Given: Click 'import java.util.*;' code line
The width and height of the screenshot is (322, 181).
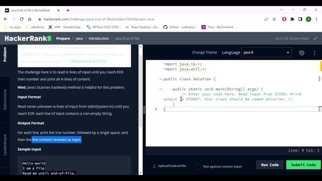Looking at the screenshot, I should click(185, 69).
